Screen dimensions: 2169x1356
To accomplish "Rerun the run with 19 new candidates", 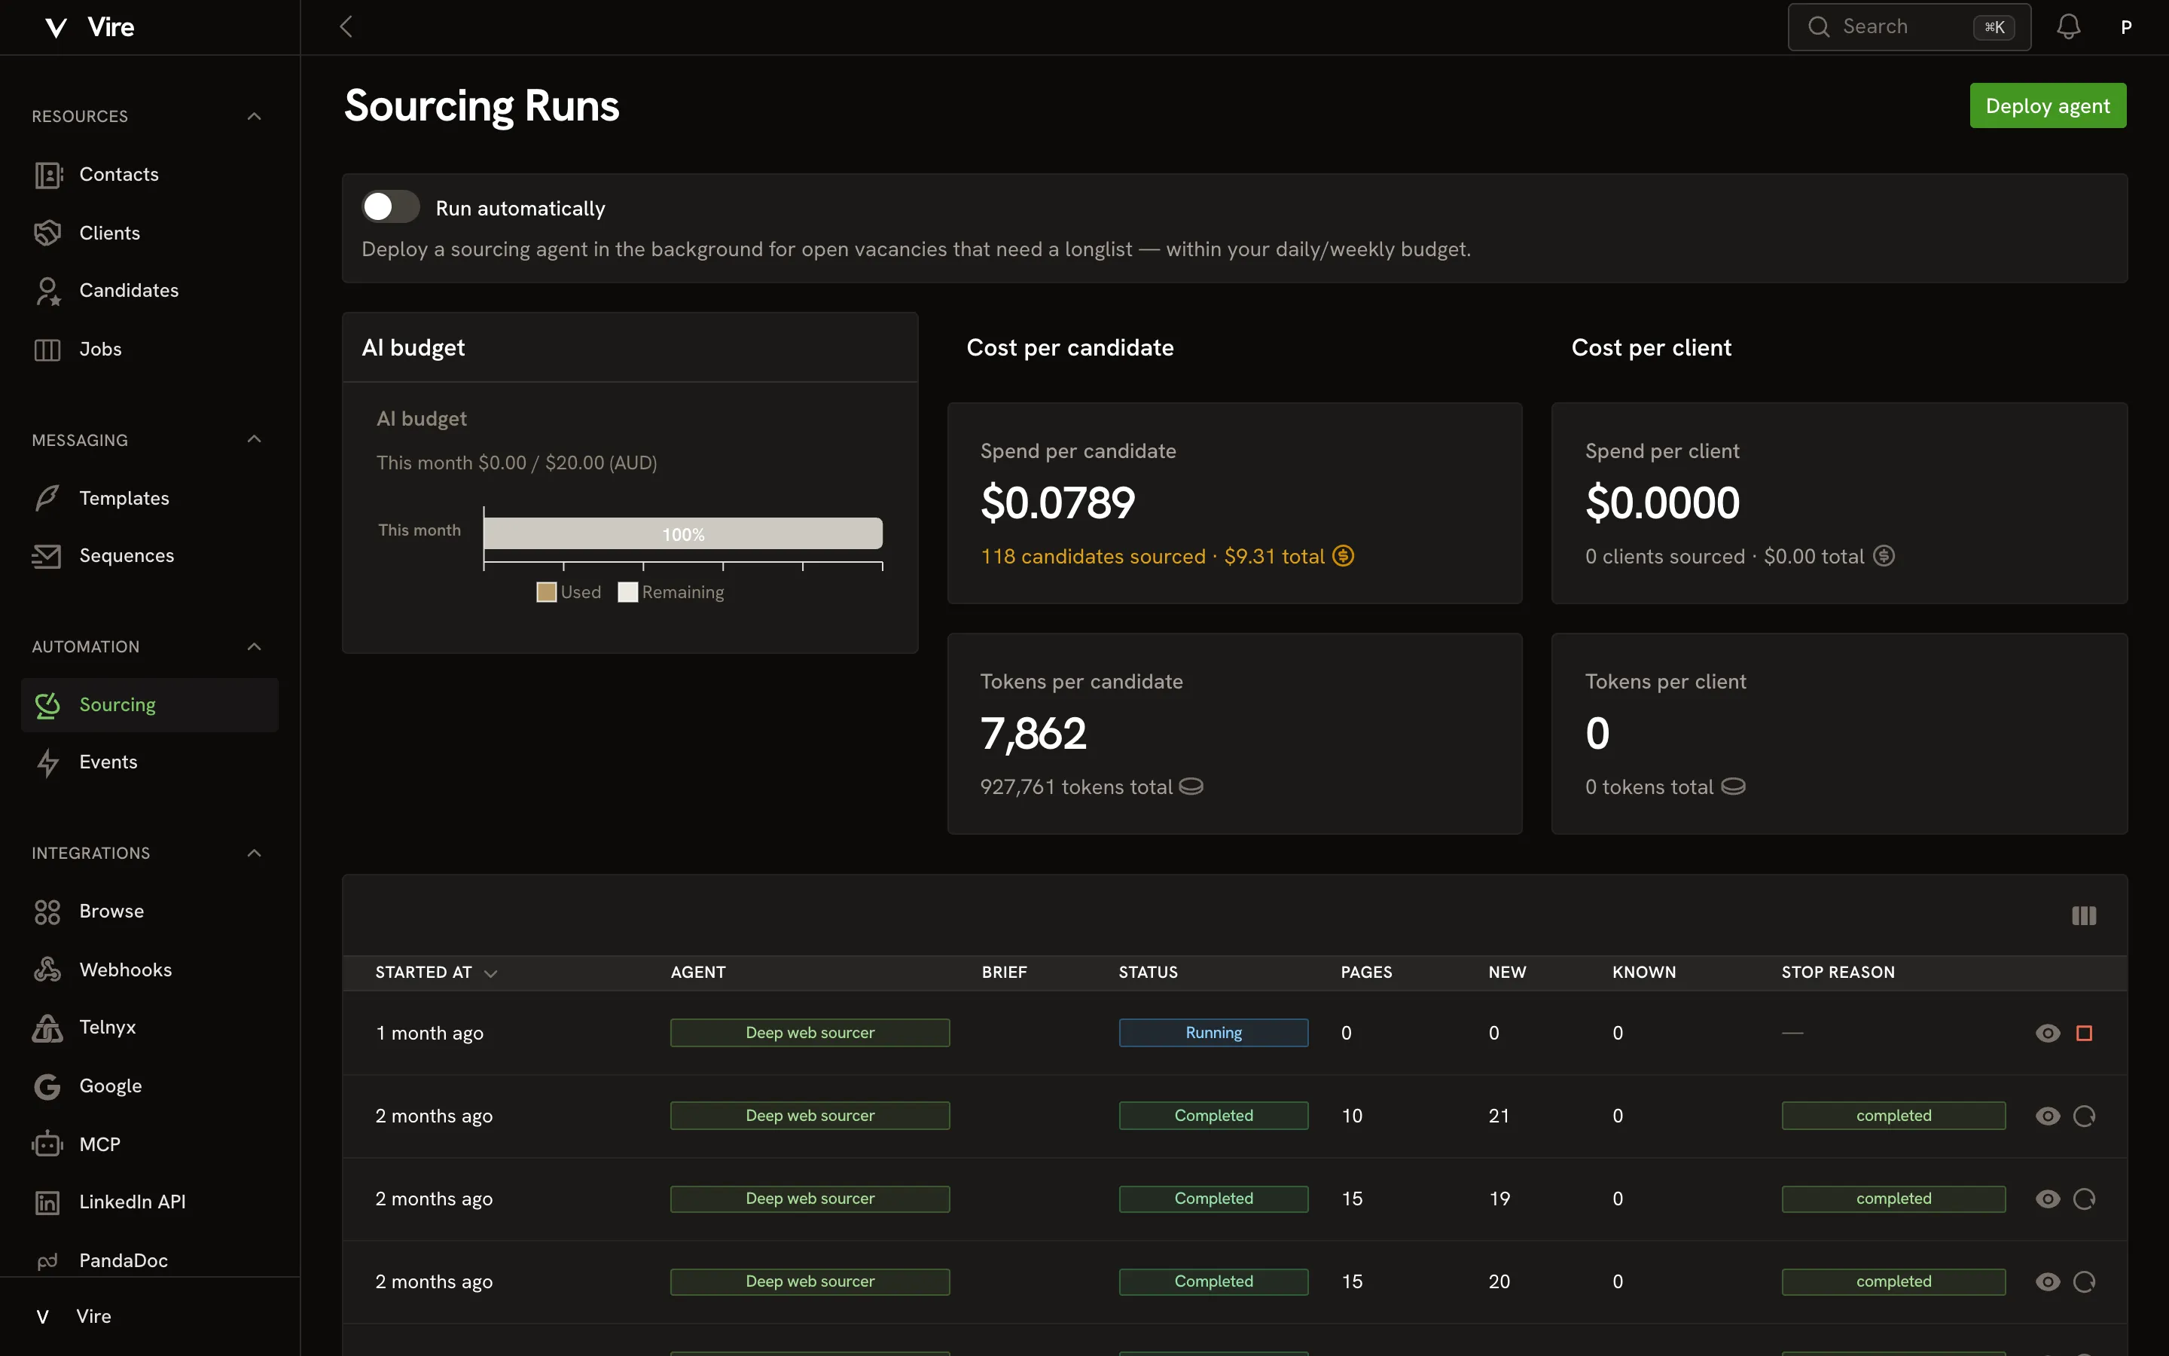I will [x=2084, y=1199].
